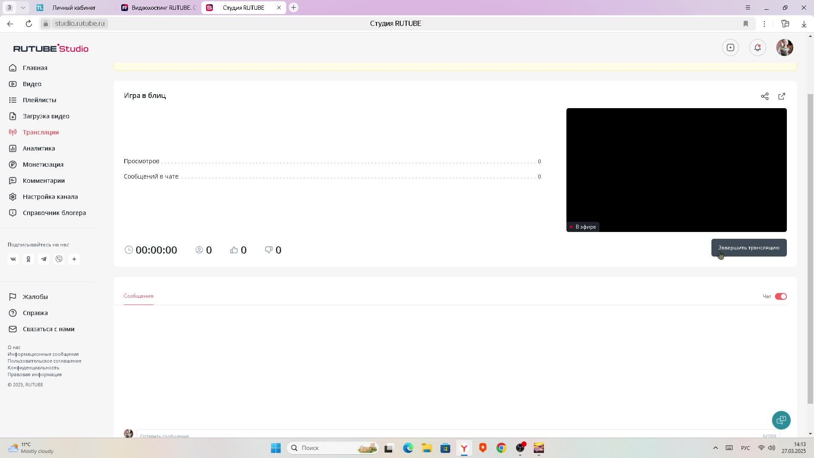
Task: Open Плейлисты in the sidebar
Action: point(33,100)
